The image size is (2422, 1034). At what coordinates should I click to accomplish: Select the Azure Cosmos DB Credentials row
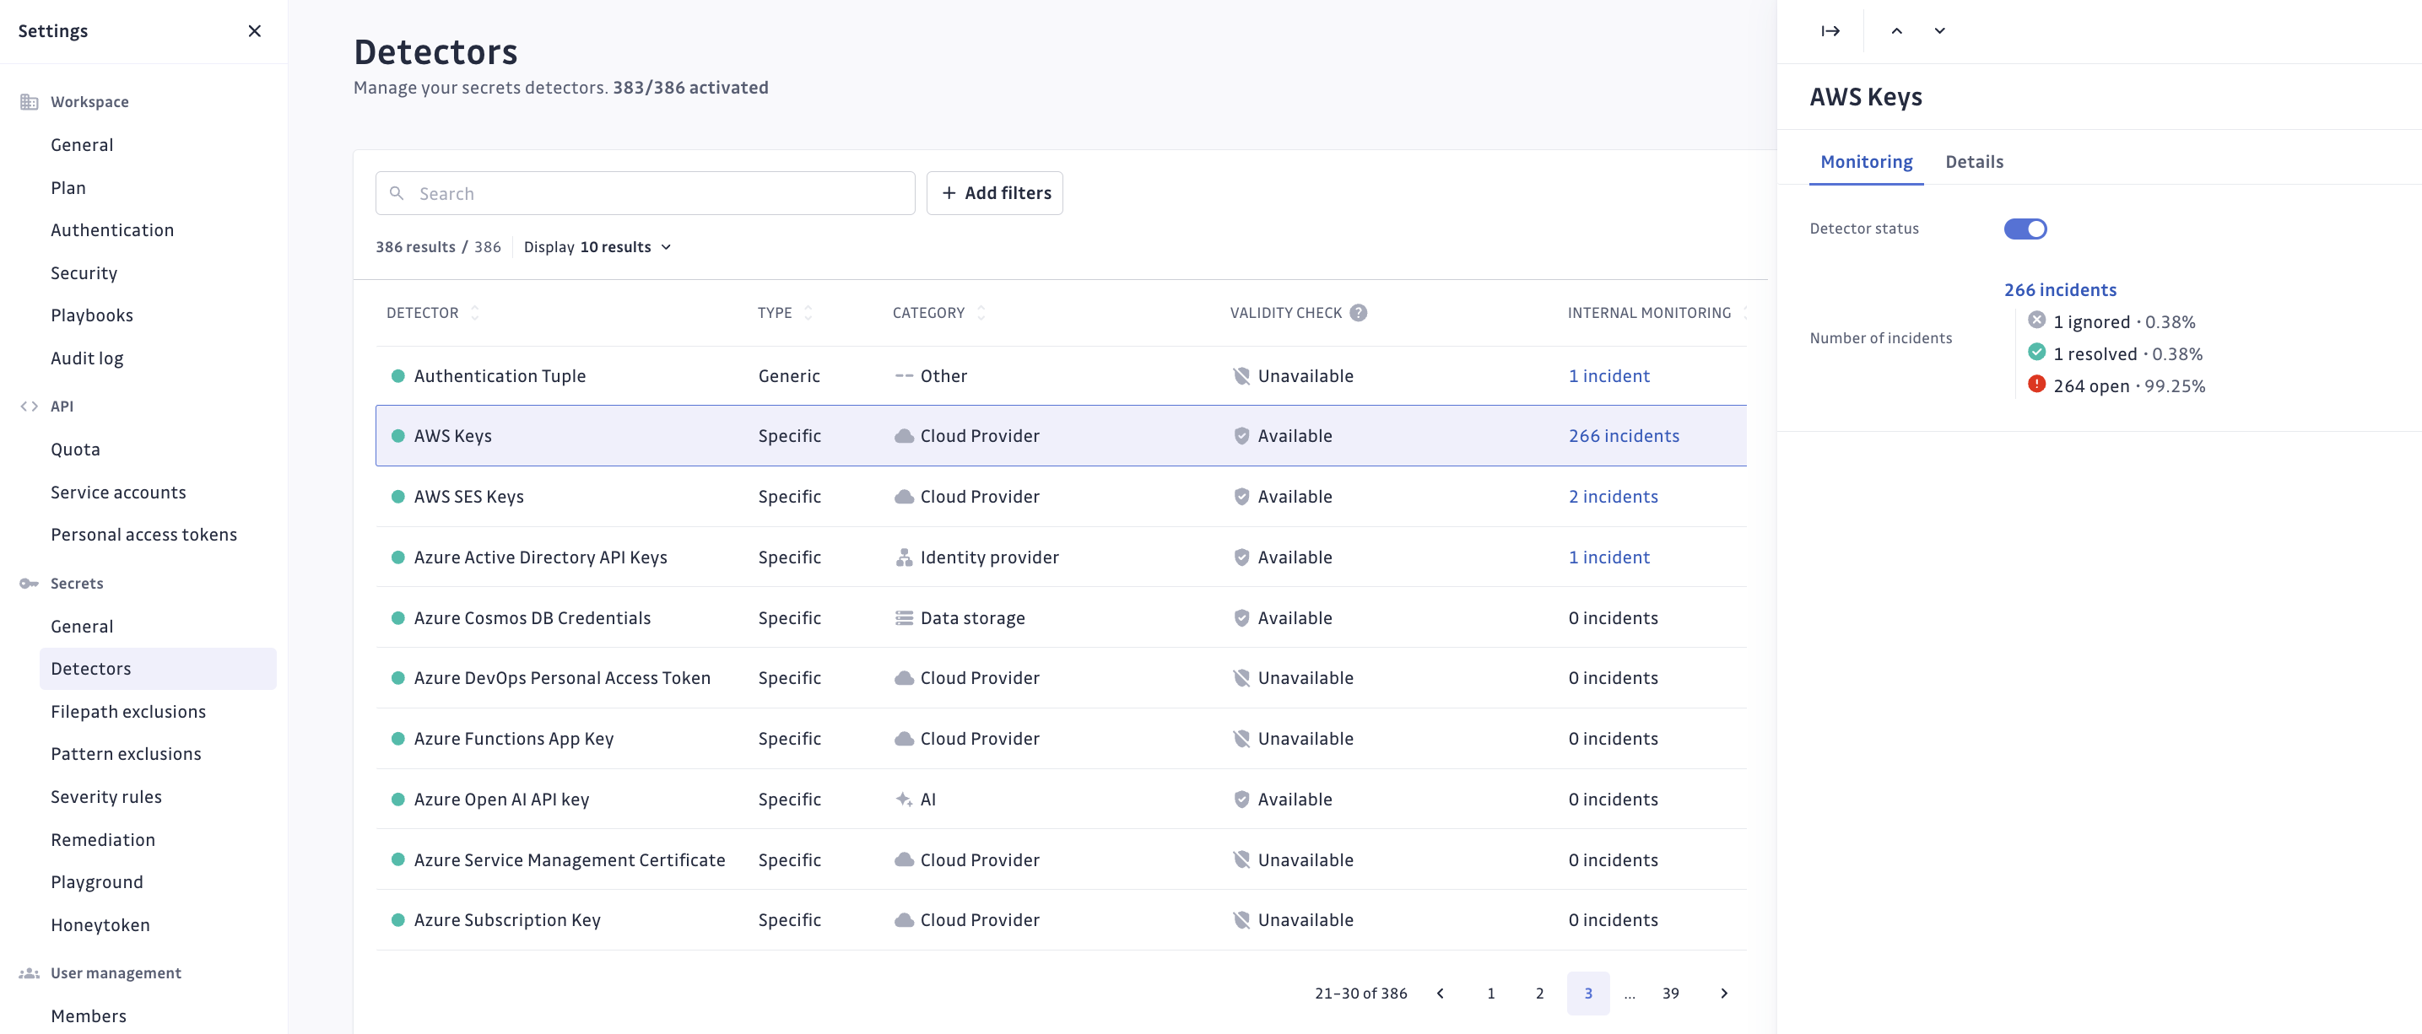tap(1061, 617)
